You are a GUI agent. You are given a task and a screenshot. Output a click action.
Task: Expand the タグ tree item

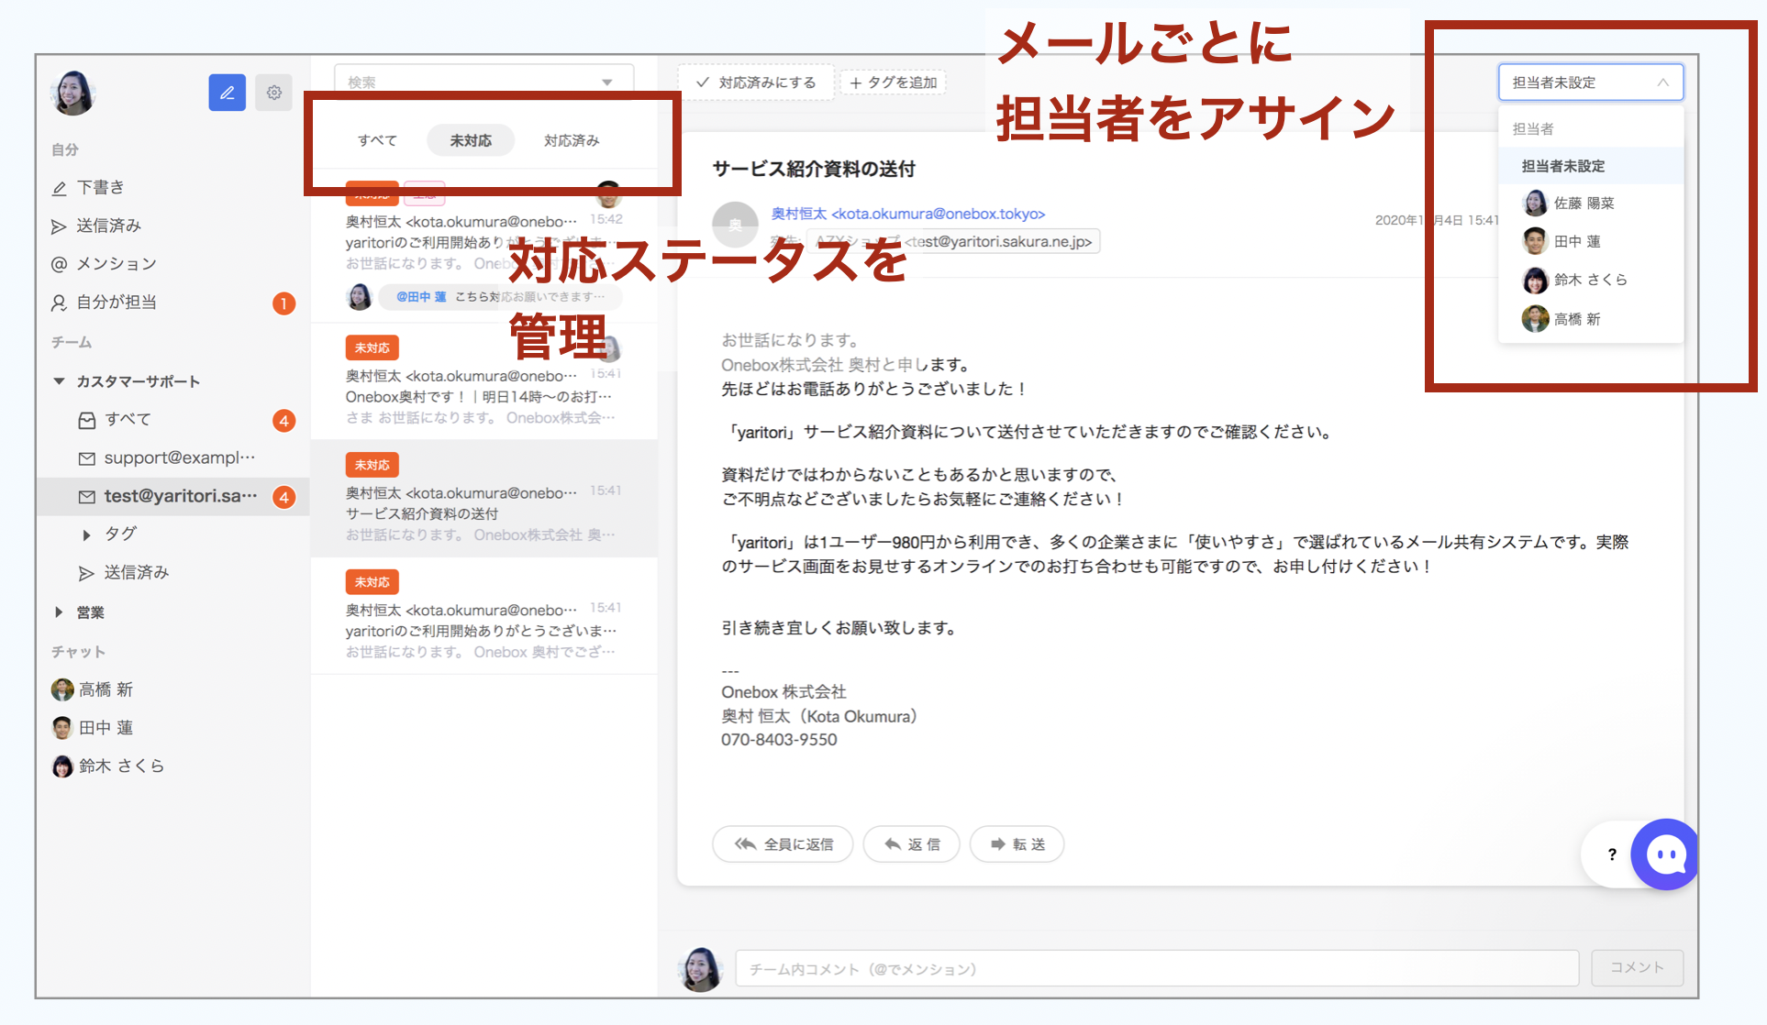click(x=86, y=535)
